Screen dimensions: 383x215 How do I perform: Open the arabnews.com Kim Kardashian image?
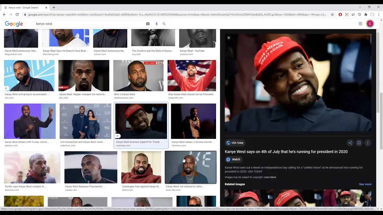pos(85,121)
